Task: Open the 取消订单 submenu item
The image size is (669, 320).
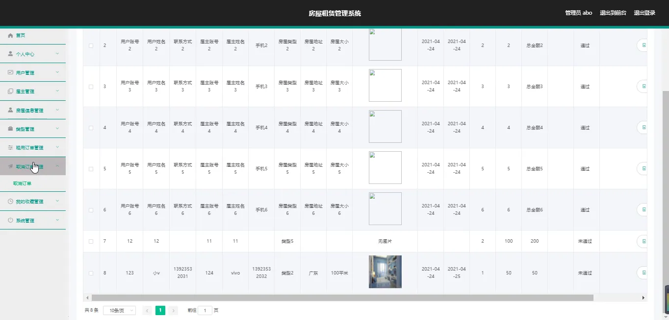Action: click(x=22, y=183)
